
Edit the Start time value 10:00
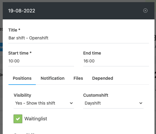pos(41,61)
